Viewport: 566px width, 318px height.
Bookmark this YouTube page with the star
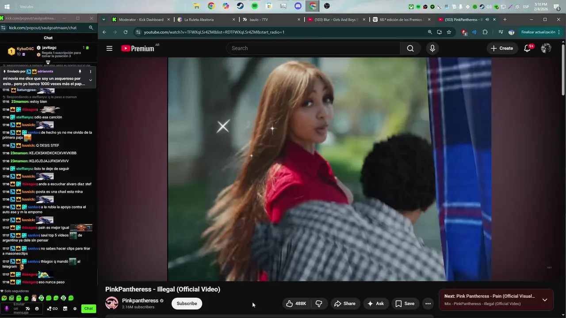[x=449, y=32]
